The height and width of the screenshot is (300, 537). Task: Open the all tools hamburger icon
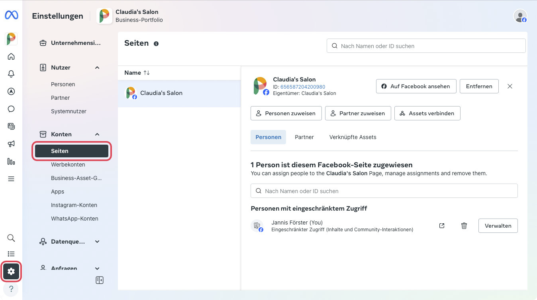point(11,179)
